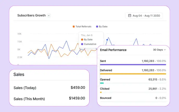Click the Thu, Jan 8 tooltip date
Screen dimensions: 179x112
(87, 35)
